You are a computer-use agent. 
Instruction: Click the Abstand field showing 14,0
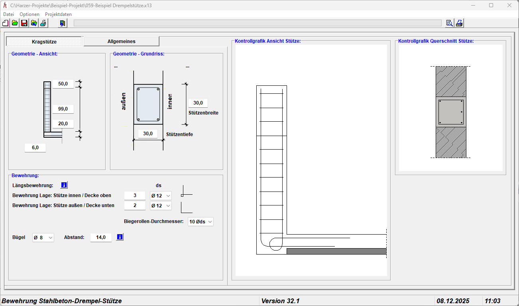pyautogui.click(x=101, y=237)
